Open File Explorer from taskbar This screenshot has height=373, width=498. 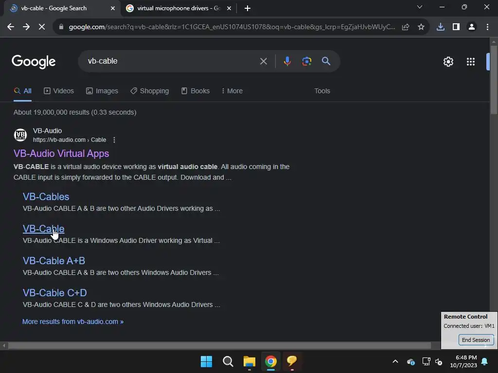click(249, 361)
